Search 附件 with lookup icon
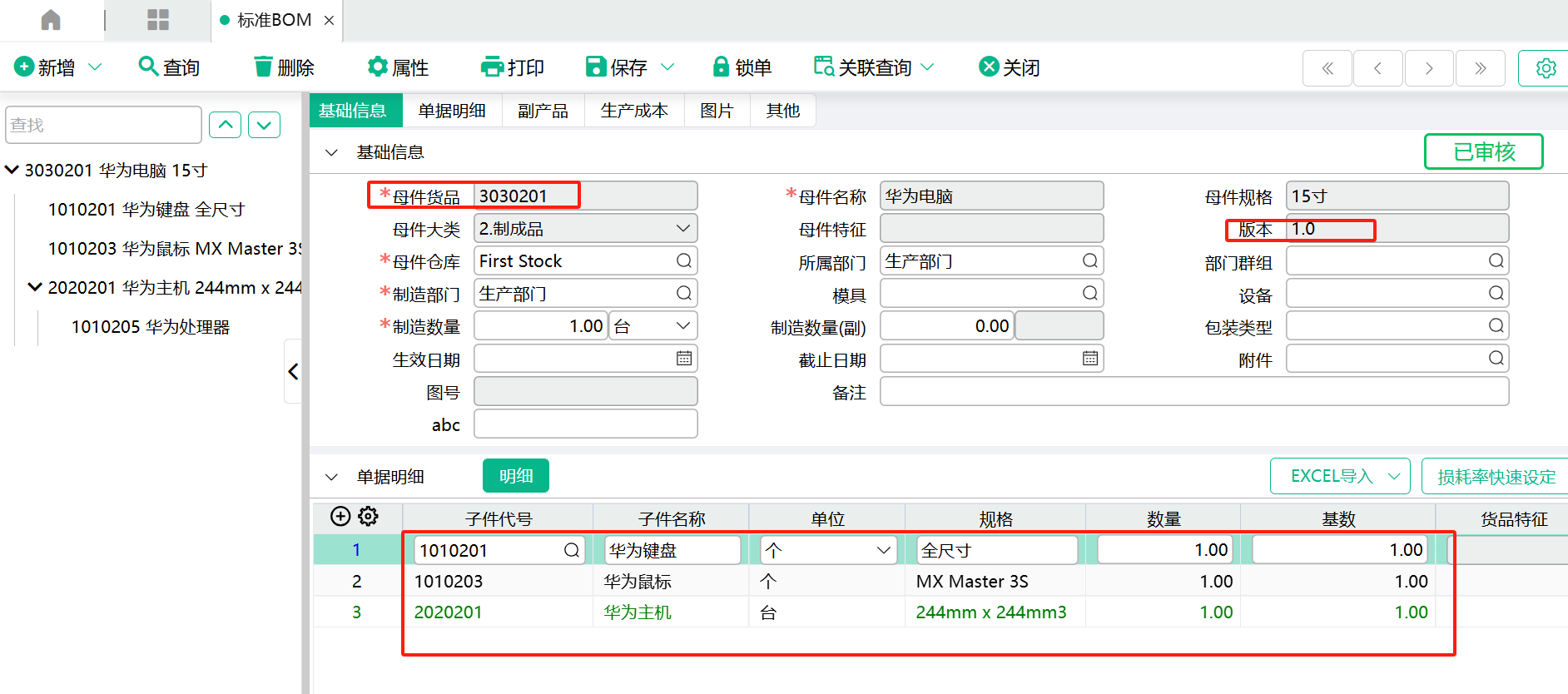The width and height of the screenshot is (1568, 694). [1496, 358]
